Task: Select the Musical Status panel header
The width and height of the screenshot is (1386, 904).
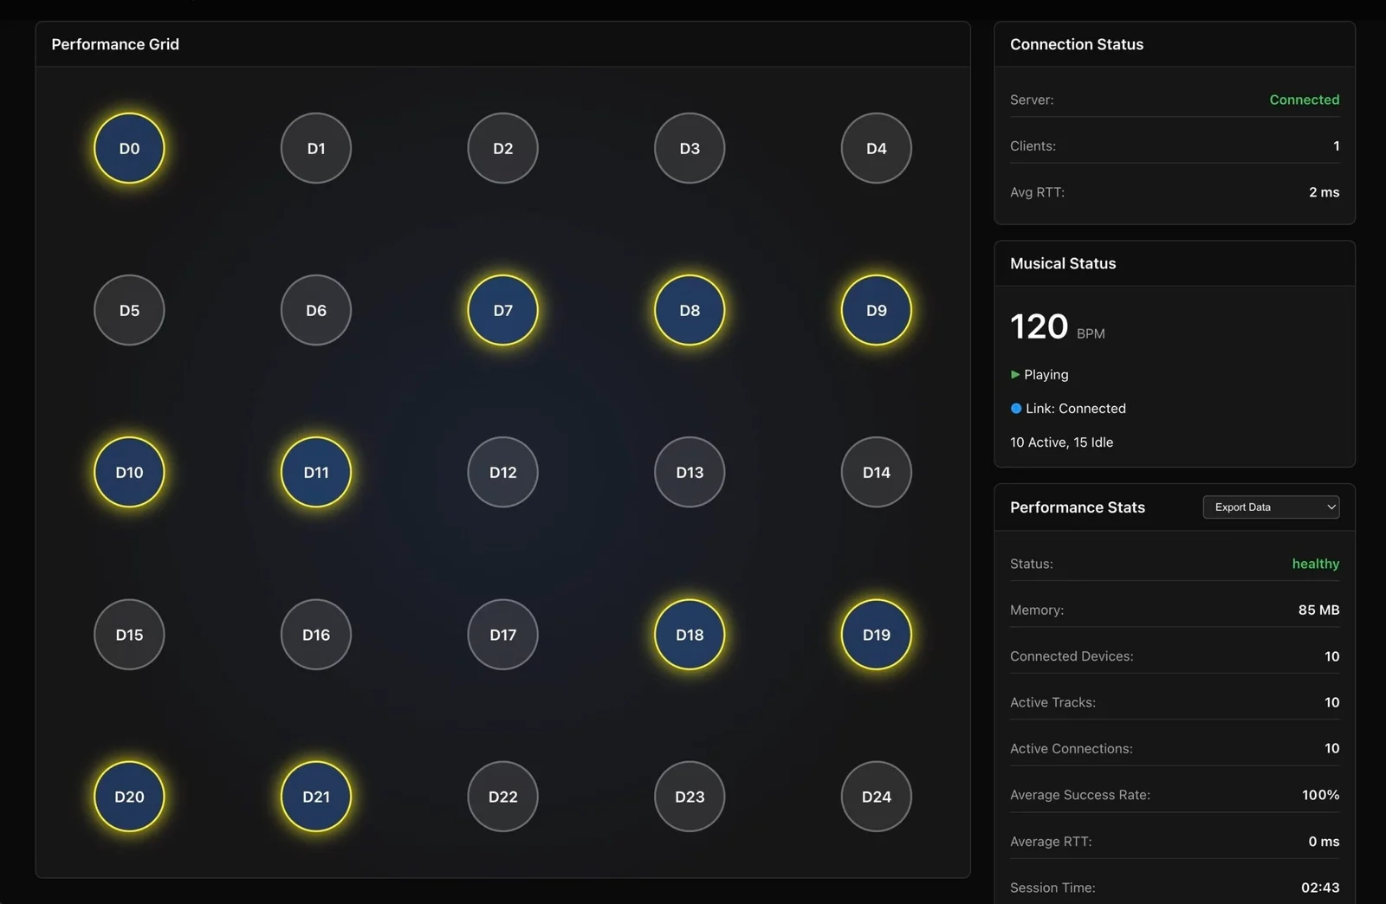Action: pos(1063,263)
